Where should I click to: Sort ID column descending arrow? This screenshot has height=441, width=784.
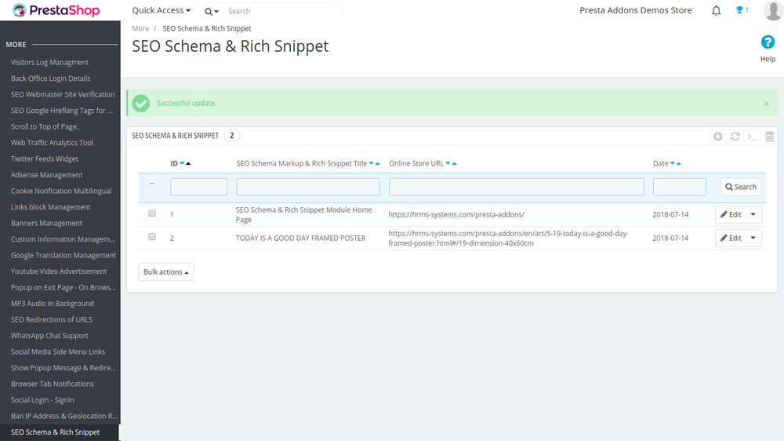coord(182,163)
